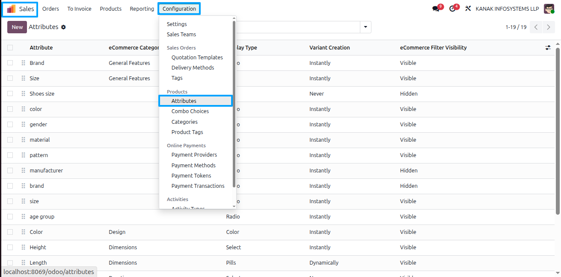Screen dimensions: 561x277
Task: Click Pills display type in Length row
Action: point(231,262)
